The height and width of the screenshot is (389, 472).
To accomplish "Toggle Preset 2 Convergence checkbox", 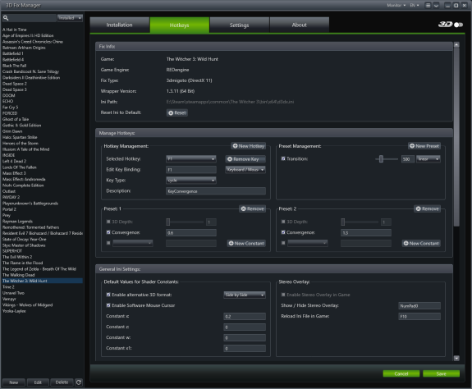I will click(x=283, y=232).
